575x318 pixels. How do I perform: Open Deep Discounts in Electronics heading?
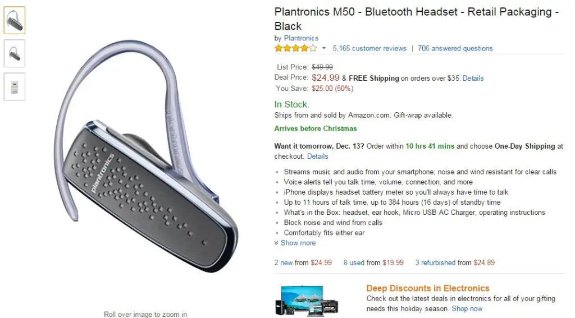427,288
